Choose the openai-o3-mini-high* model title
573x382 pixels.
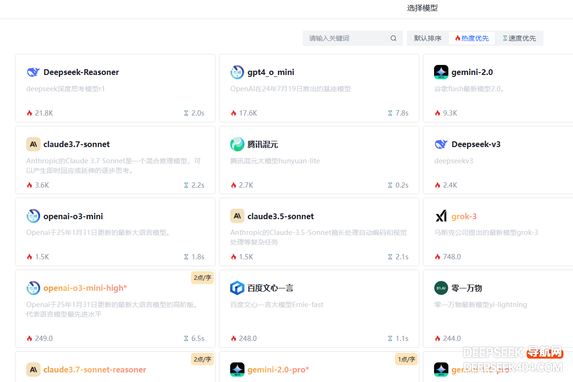coord(85,288)
